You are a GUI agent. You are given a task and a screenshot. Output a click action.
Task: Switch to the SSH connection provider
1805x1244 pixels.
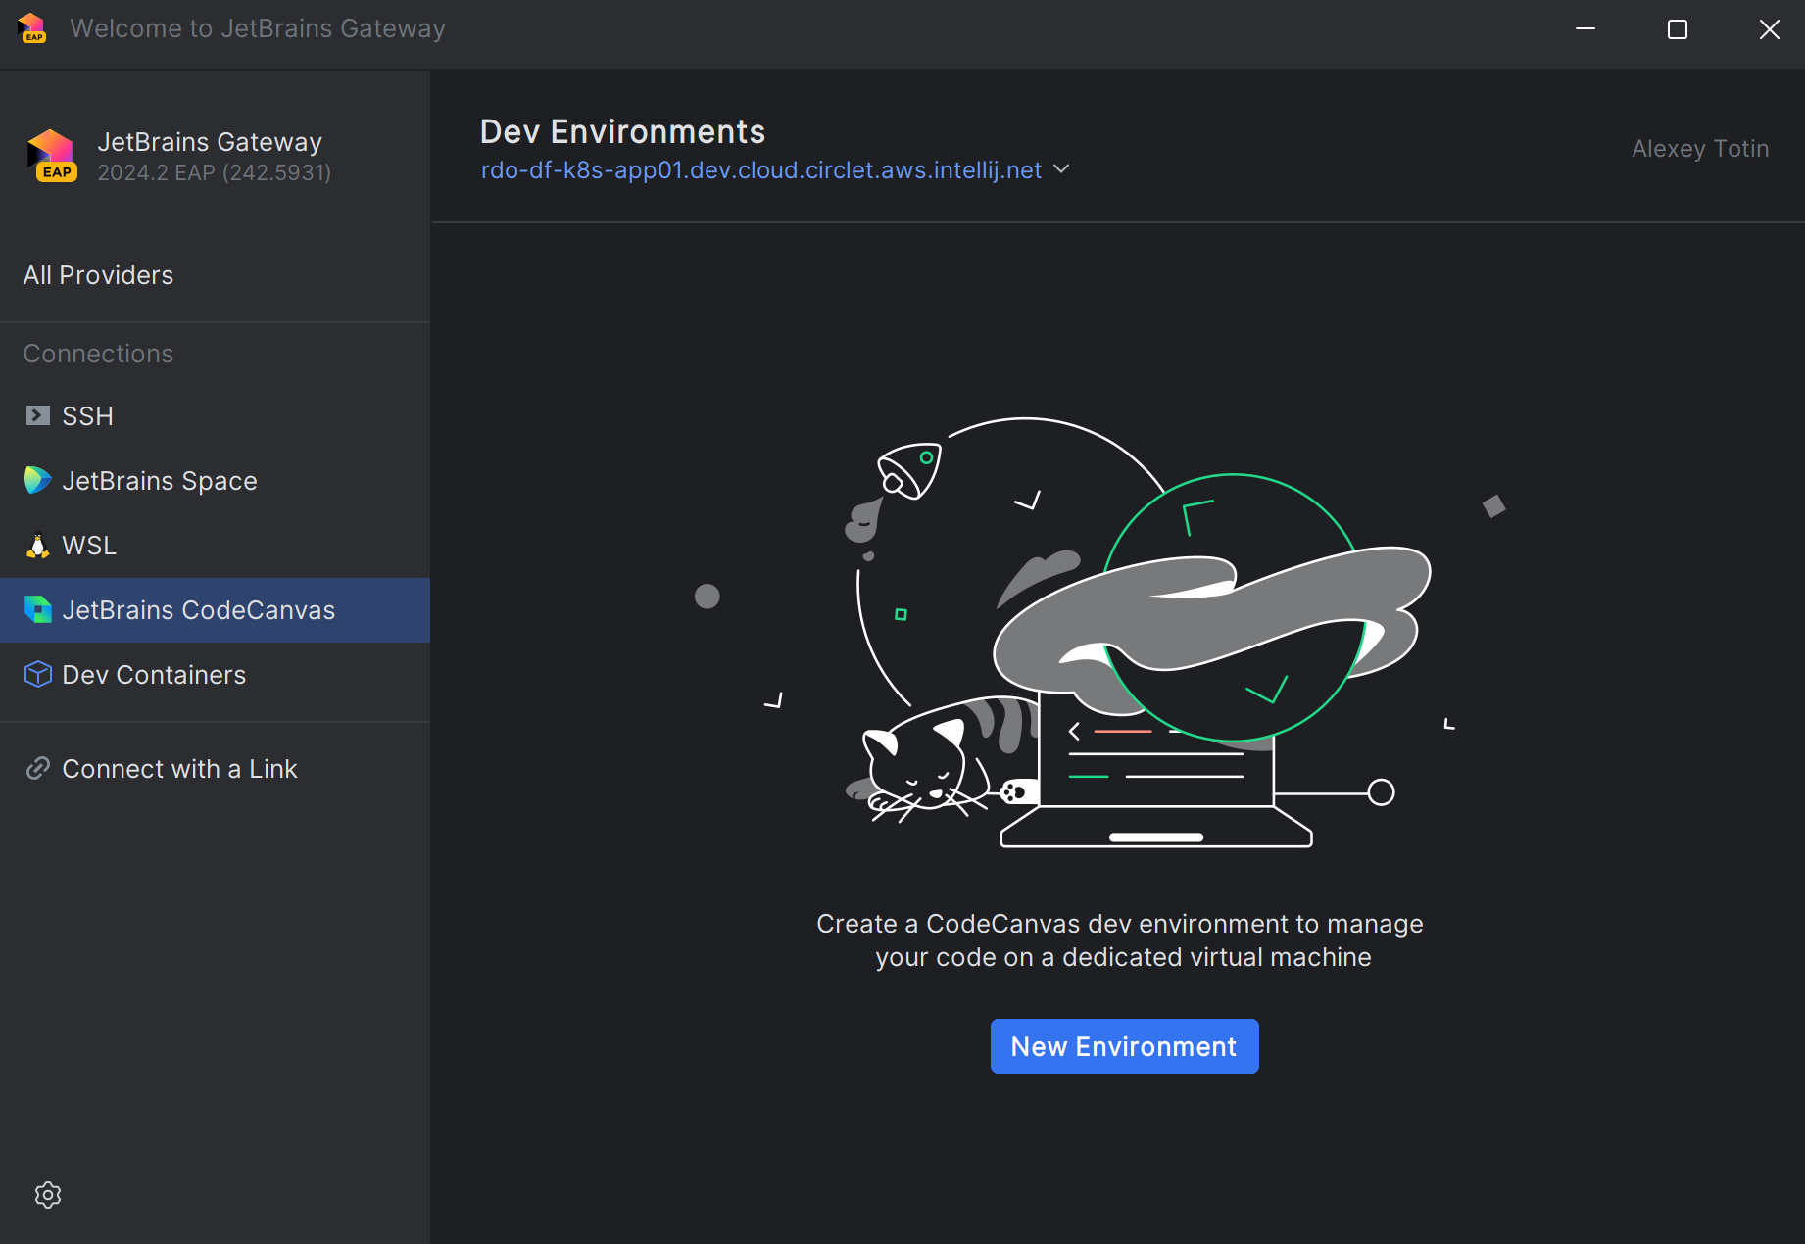click(x=88, y=416)
